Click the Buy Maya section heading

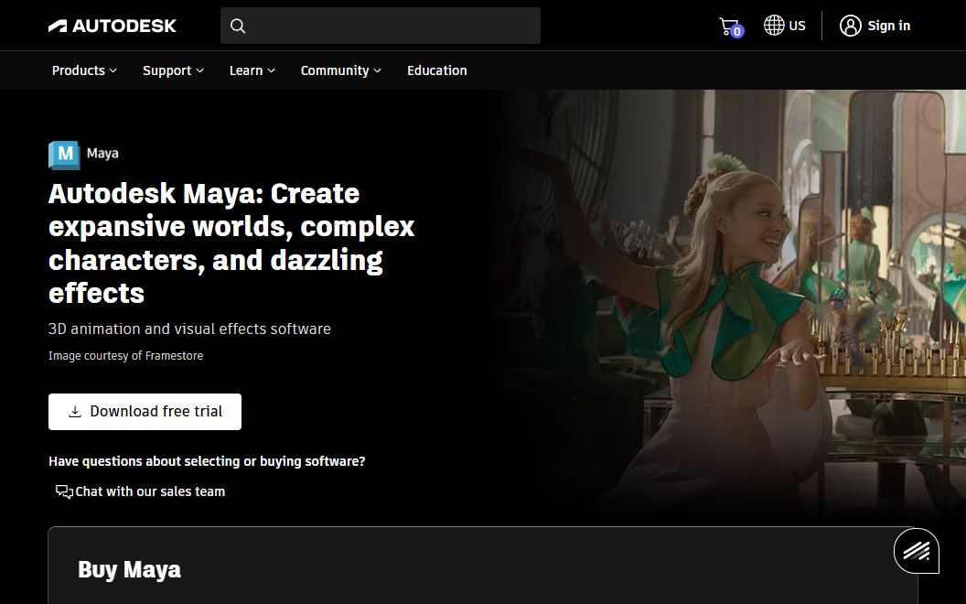click(129, 569)
